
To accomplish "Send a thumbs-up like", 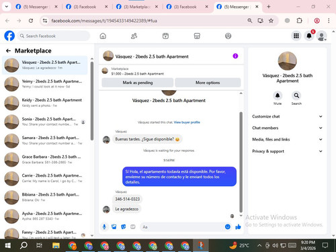I will pos(238,227).
